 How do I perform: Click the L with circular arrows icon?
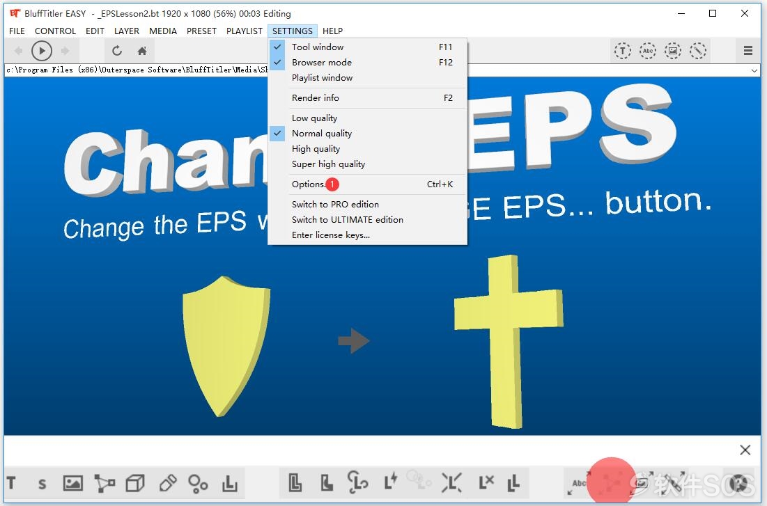click(x=357, y=482)
